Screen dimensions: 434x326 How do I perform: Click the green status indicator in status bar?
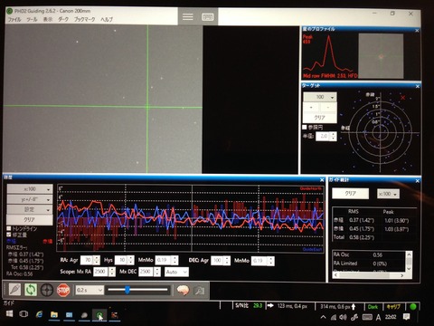(x=413, y=306)
